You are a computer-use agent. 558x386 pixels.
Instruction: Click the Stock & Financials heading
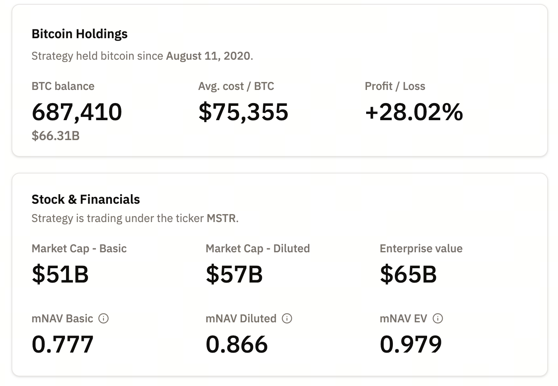click(86, 199)
